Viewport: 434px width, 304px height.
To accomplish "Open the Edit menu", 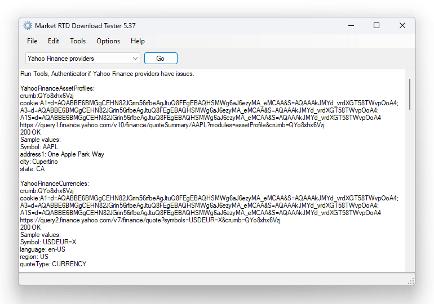I will 54,41.
